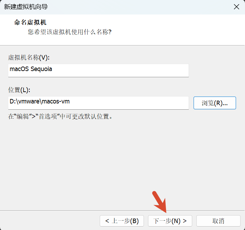245x230 pixels.
Task: Close the 新建虚拟机向导 dialog
Action: pyautogui.click(x=236, y=7)
